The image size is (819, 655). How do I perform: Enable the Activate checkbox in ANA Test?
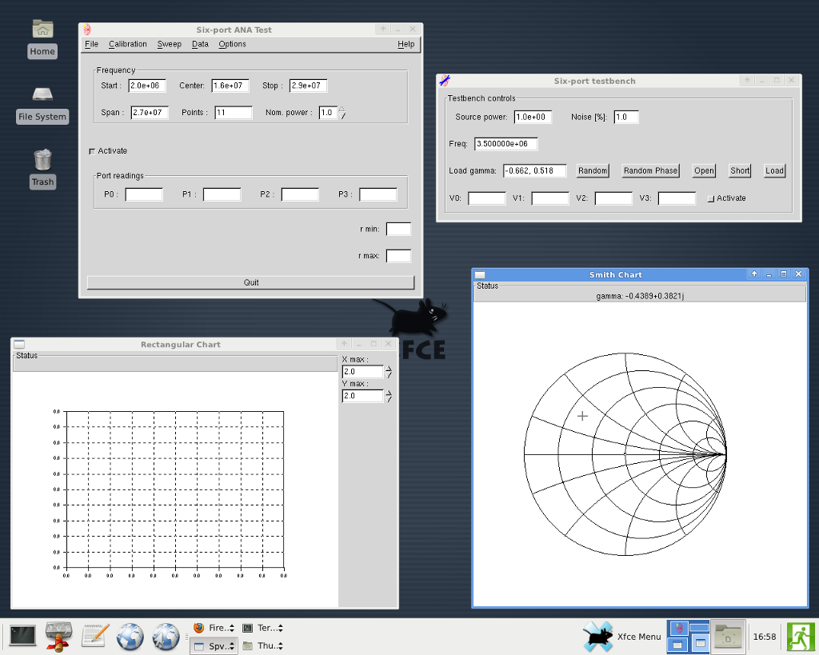click(x=92, y=151)
